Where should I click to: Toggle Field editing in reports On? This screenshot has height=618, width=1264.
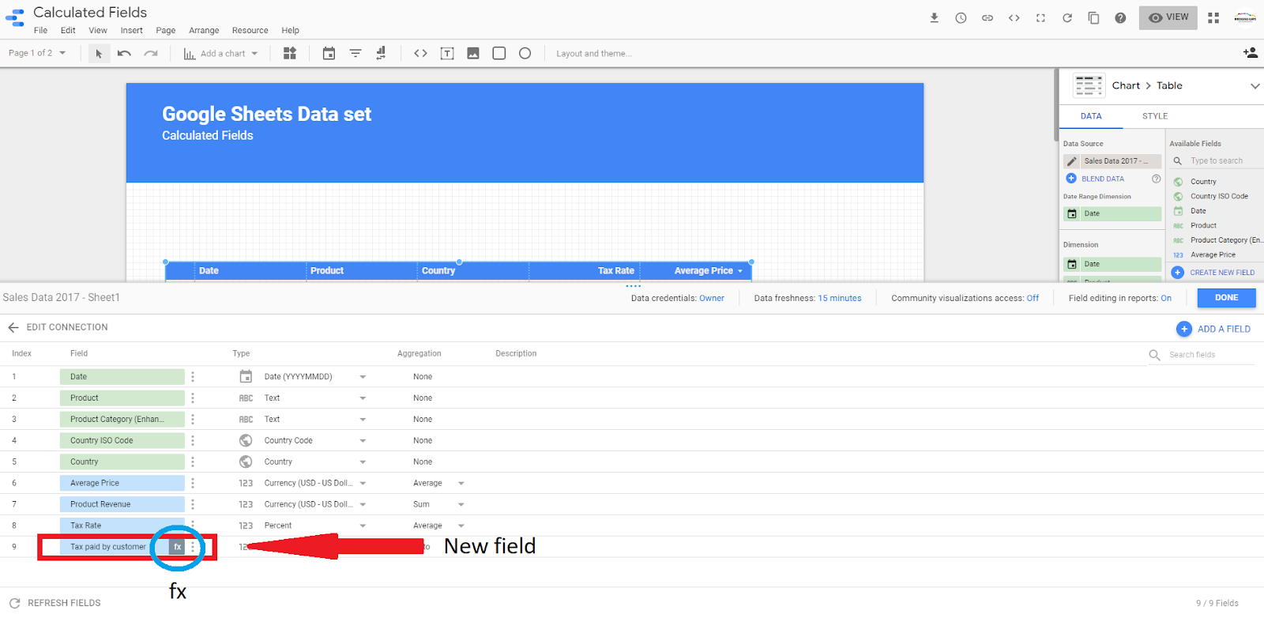[x=1166, y=298]
